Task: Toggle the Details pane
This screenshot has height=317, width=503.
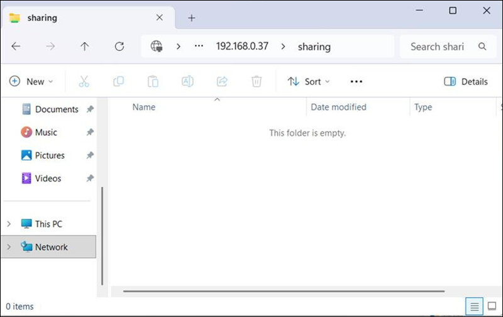Action: (x=466, y=82)
